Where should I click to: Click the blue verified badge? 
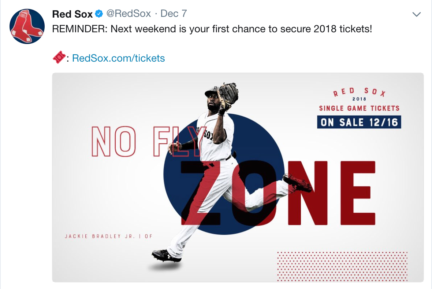(x=99, y=14)
